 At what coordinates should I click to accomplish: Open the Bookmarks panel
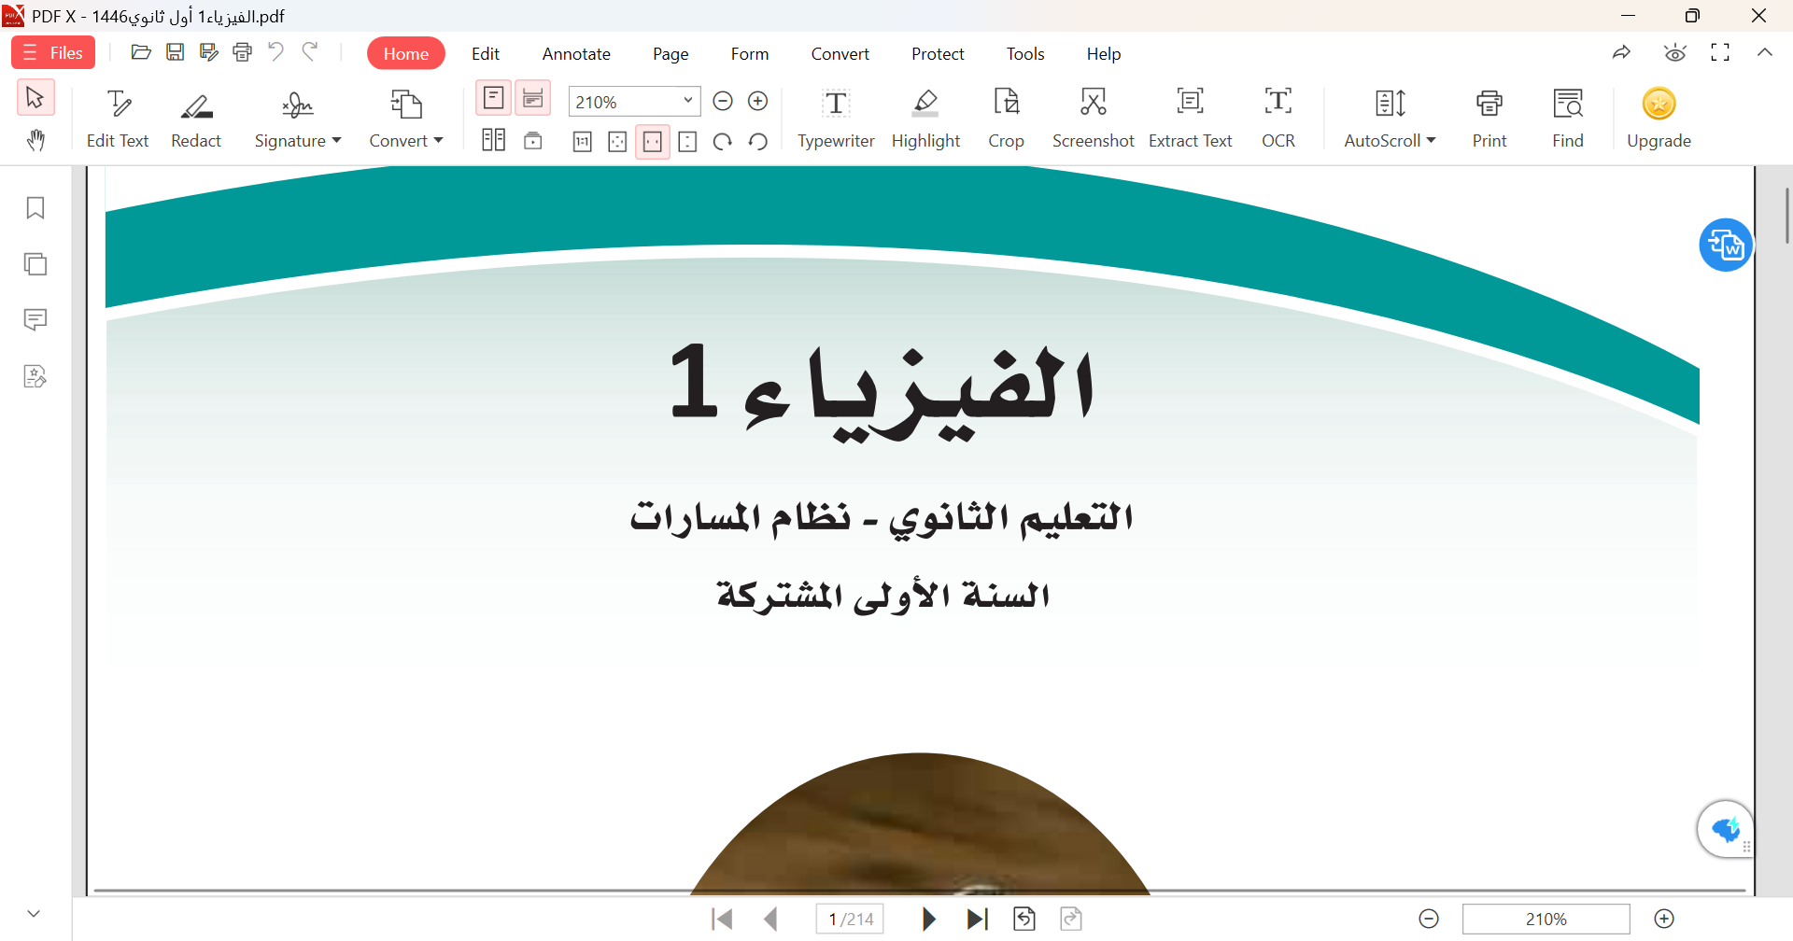click(35, 207)
